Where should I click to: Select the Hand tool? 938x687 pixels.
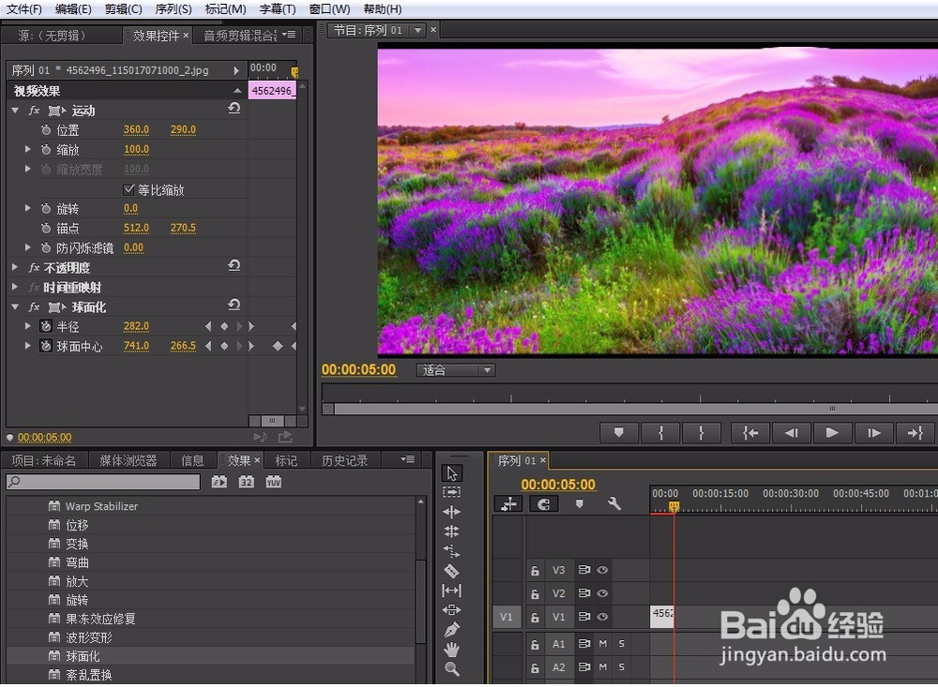point(452,650)
